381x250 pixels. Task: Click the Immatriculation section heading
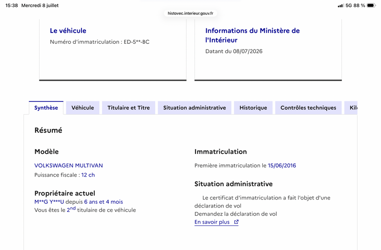[x=221, y=151]
